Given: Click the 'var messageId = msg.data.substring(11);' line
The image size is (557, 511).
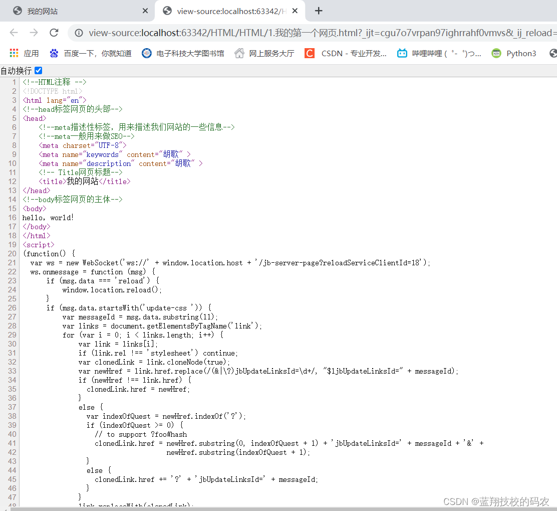Looking at the screenshot, I should coord(140,317).
